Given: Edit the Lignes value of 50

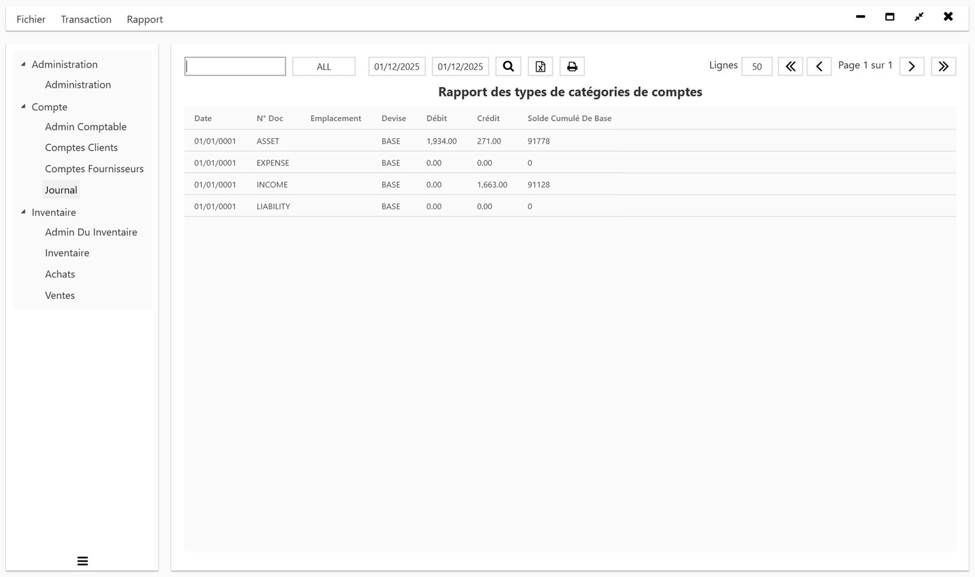Looking at the screenshot, I should pyautogui.click(x=756, y=66).
